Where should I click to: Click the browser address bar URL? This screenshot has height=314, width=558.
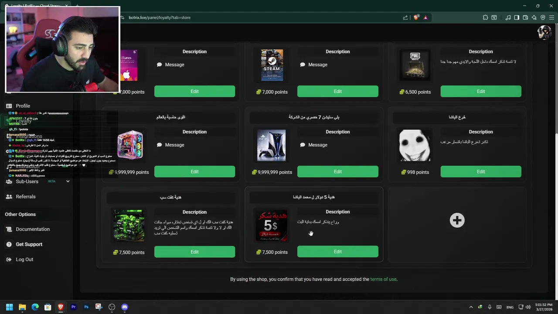(160, 17)
